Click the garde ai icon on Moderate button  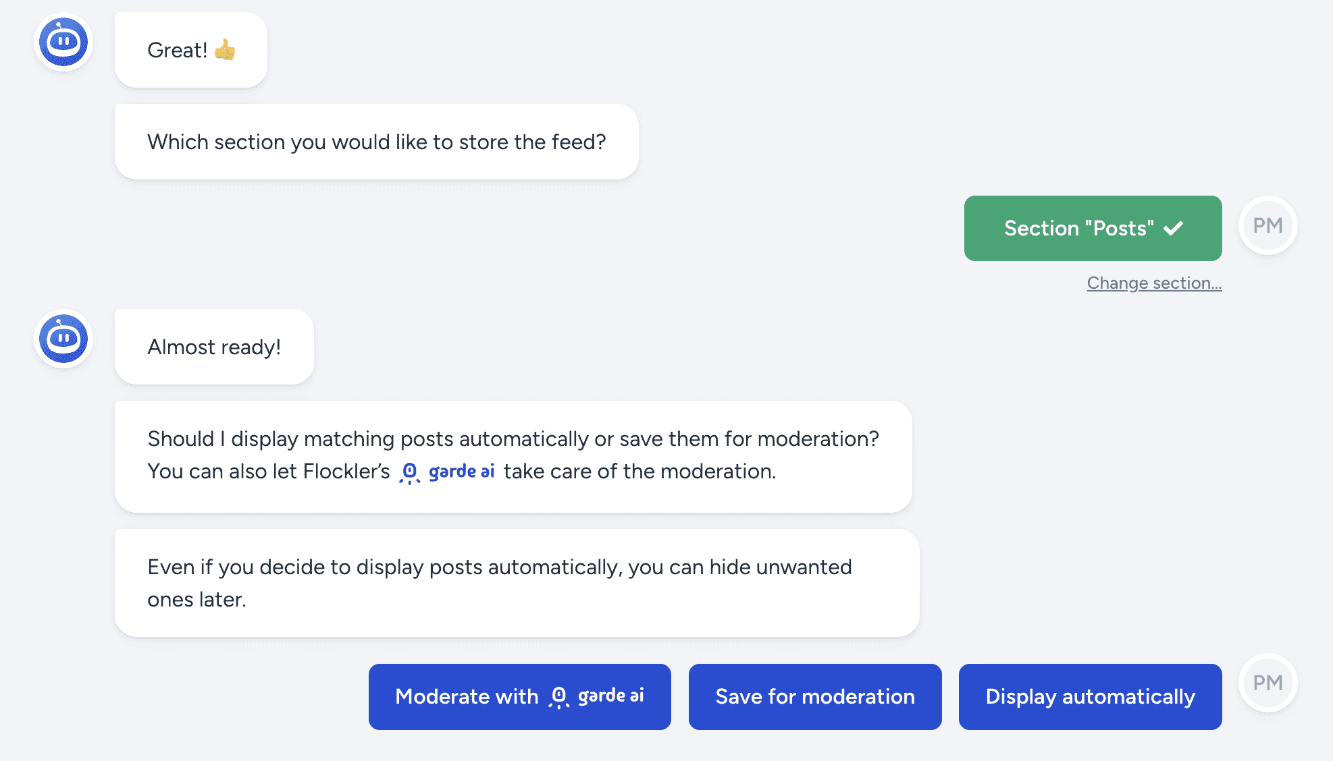[558, 697]
